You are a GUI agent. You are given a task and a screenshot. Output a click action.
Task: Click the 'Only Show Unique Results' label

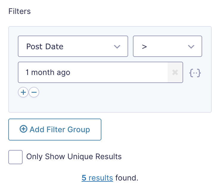[74, 157]
